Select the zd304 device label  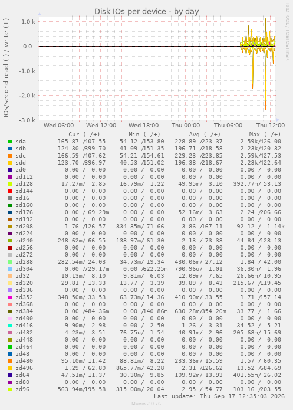(x=24, y=269)
